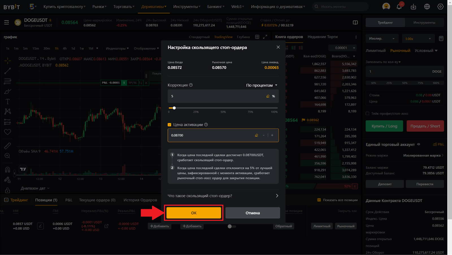
Task: Open the Купить криптовалюту menu
Action: (x=64, y=6)
